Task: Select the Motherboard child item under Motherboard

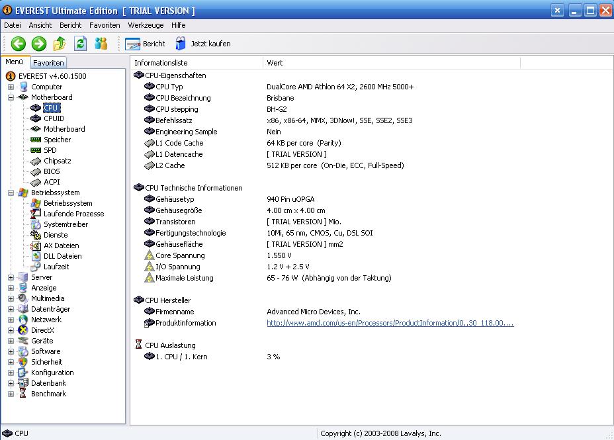Action: click(x=64, y=129)
